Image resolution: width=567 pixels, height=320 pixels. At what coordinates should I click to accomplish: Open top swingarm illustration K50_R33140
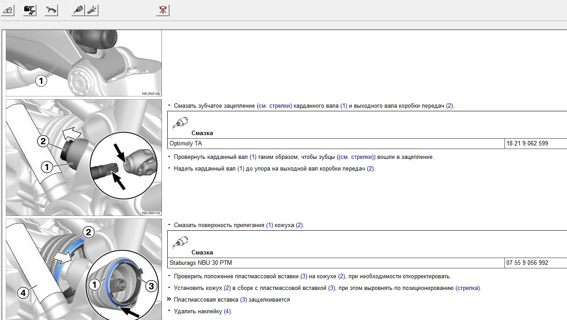(84, 63)
